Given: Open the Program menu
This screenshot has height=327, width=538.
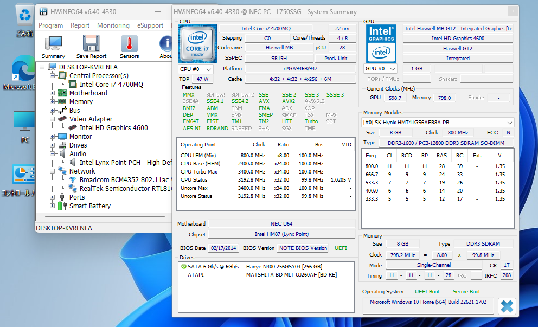Looking at the screenshot, I should click(x=51, y=25).
